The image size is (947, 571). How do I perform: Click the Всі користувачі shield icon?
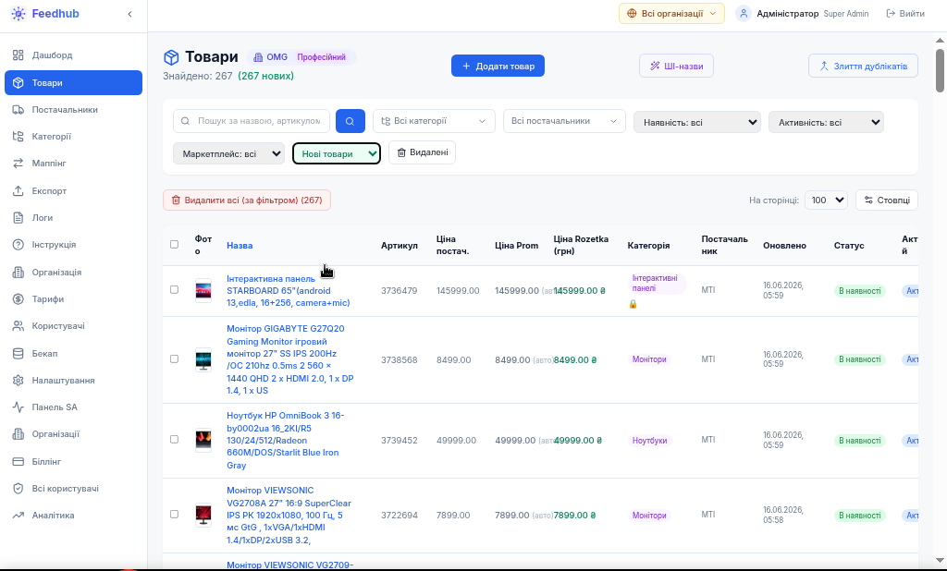point(18,489)
